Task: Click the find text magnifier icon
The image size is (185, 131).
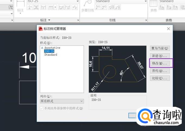Action: [11, 7]
